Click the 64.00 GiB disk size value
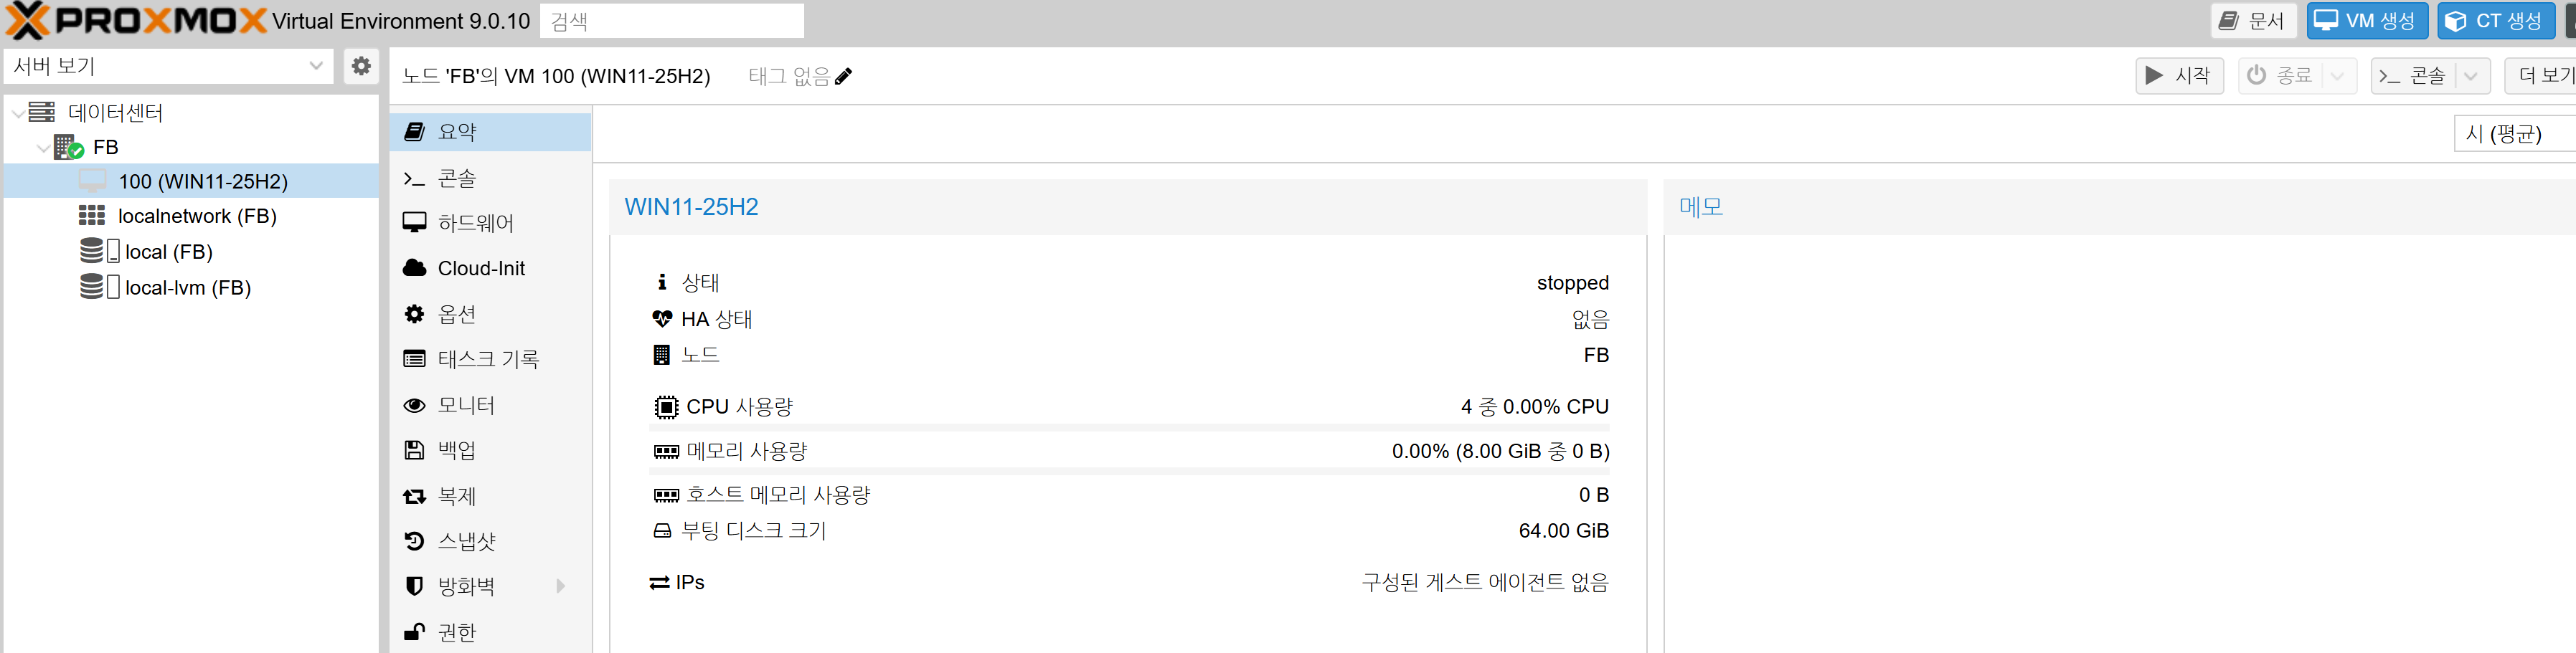This screenshot has height=653, width=2576. 1563,531
